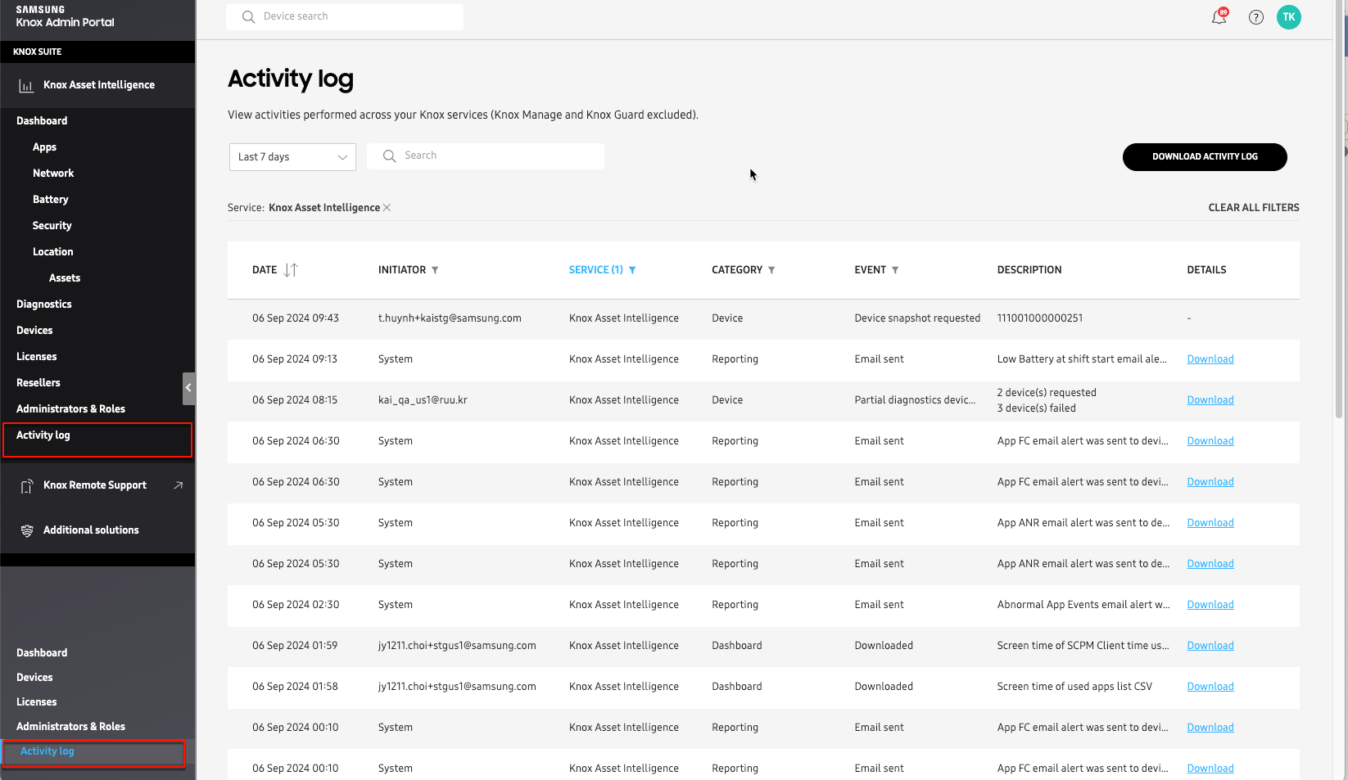Open Knox Remote Support in the sidebar

pos(95,485)
